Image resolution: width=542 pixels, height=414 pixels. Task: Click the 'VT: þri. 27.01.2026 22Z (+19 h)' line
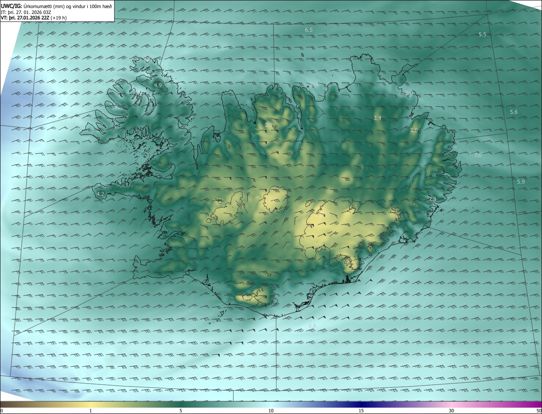(x=33, y=18)
